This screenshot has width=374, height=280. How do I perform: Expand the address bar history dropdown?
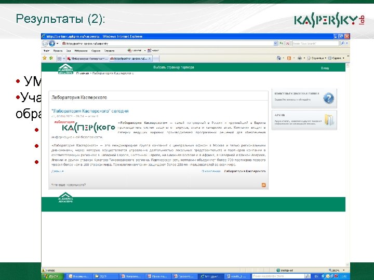(x=275, y=44)
